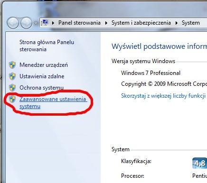Select the System breadcrumb item

[x=191, y=23]
